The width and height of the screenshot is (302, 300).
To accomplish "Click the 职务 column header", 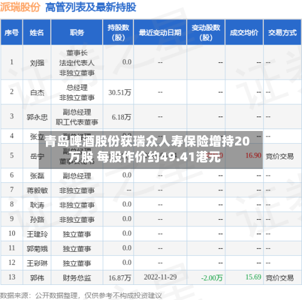I will coord(77,33).
